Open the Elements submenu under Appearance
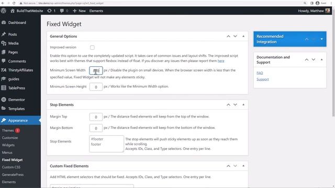335x188 pixels. [9, 182]
